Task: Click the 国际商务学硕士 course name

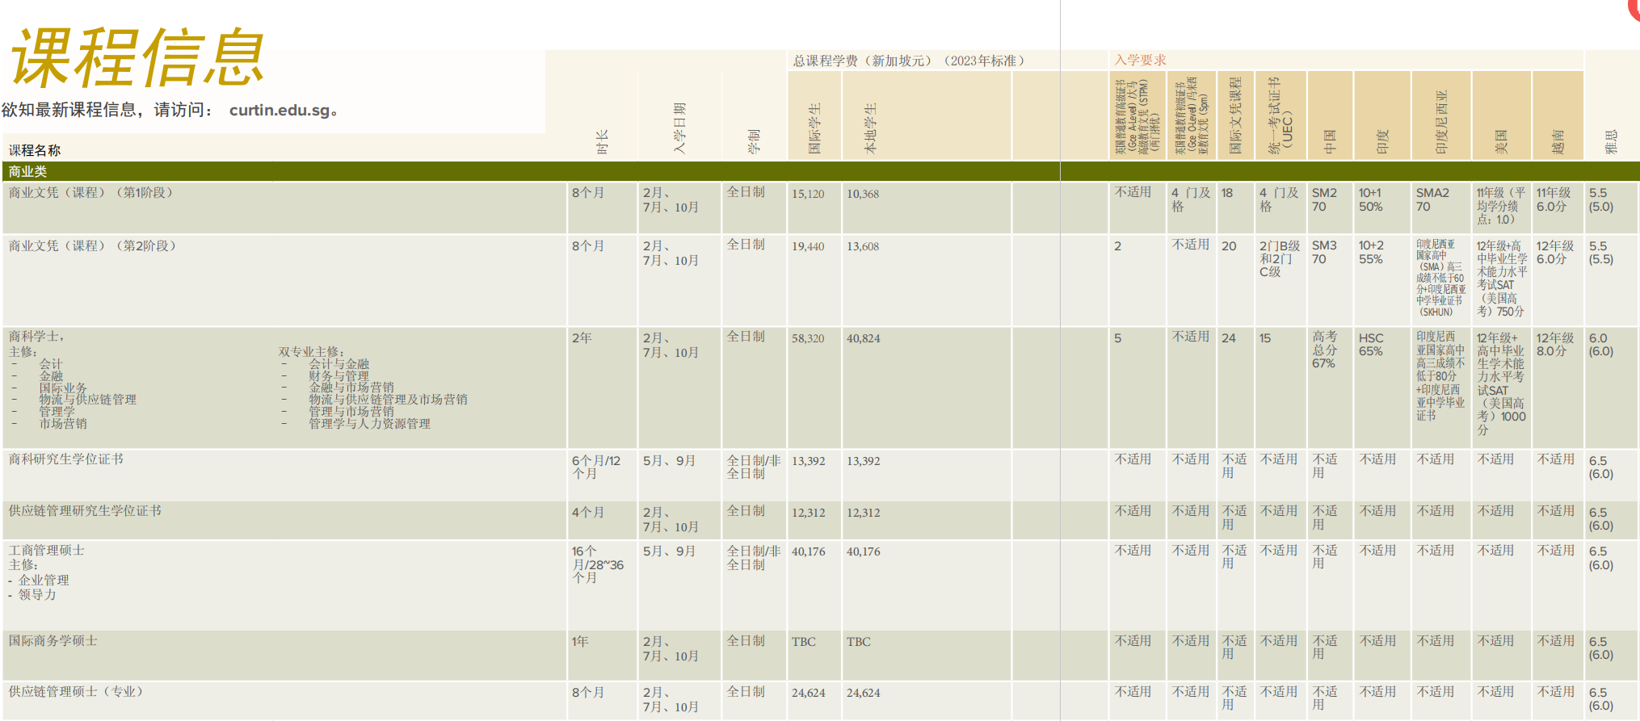Action: [53, 640]
